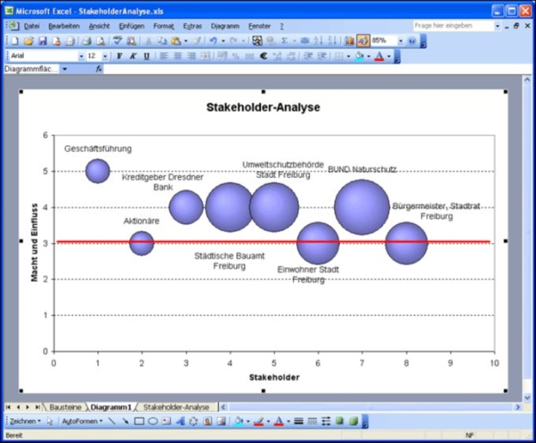Toggle bold formatting
Screen dimensions: 536x443
[x=120, y=56]
